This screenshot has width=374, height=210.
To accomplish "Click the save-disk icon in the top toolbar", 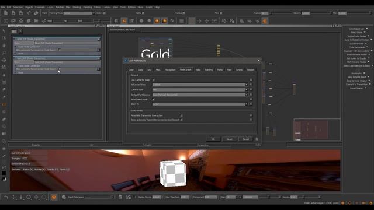I will (21, 13).
